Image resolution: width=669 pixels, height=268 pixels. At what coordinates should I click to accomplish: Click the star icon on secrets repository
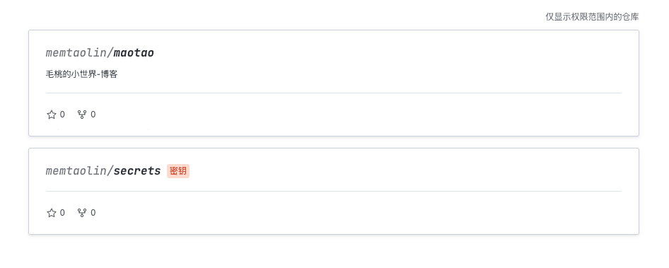pyautogui.click(x=52, y=213)
